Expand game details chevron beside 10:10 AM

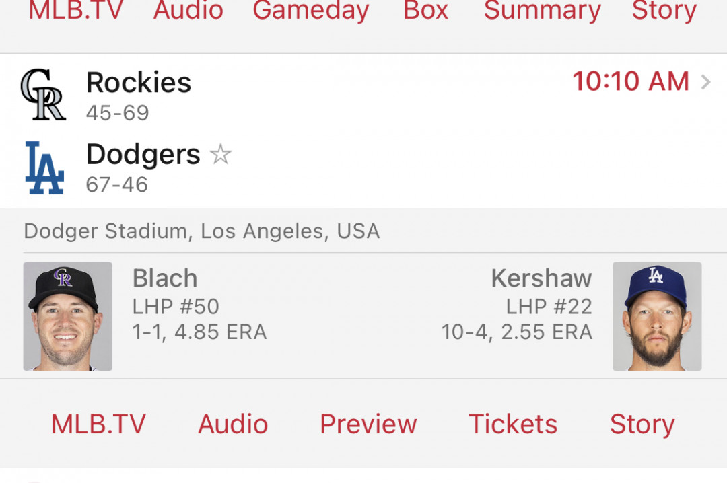[x=705, y=82]
